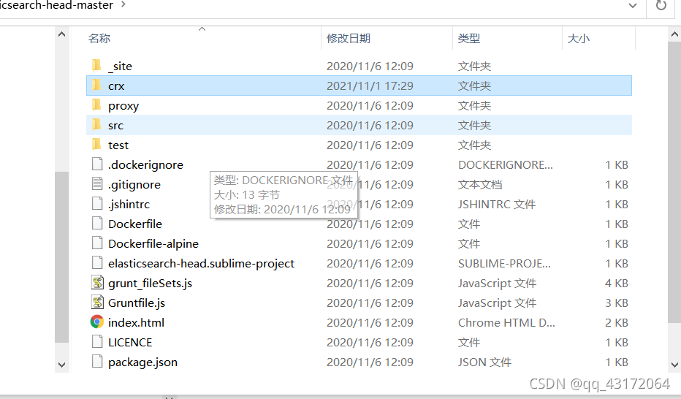Screen dimensions: 681x399
Task: Click the JSON 文件 type cell
Action: [484, 362]
